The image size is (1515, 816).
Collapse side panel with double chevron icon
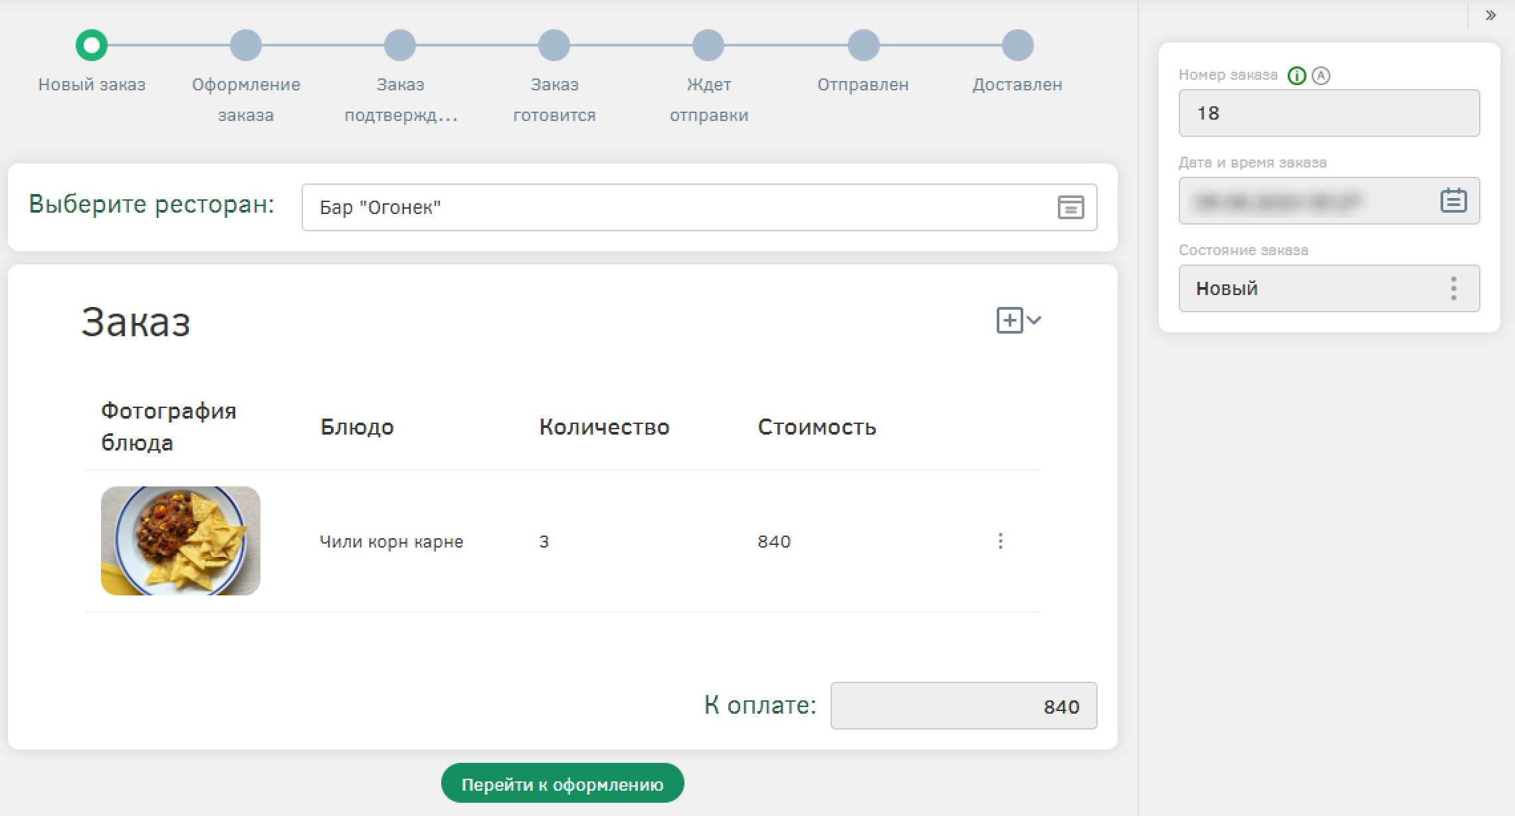[1490, 15]
